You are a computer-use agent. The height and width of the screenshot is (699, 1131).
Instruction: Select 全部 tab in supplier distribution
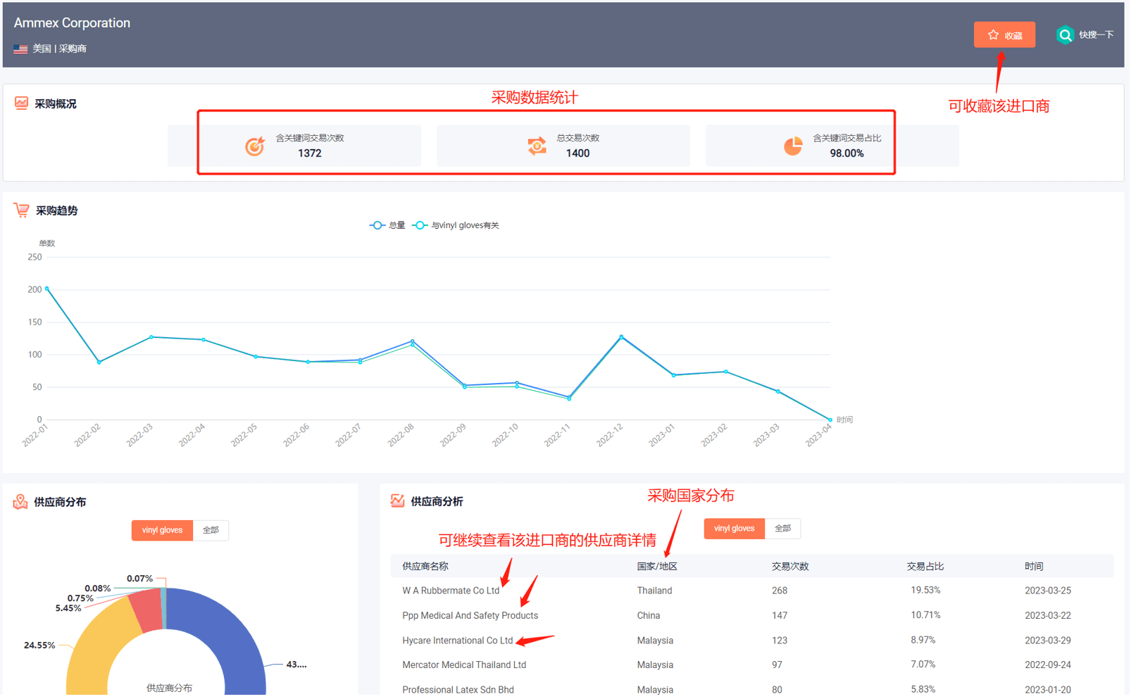tap(211, 530)
